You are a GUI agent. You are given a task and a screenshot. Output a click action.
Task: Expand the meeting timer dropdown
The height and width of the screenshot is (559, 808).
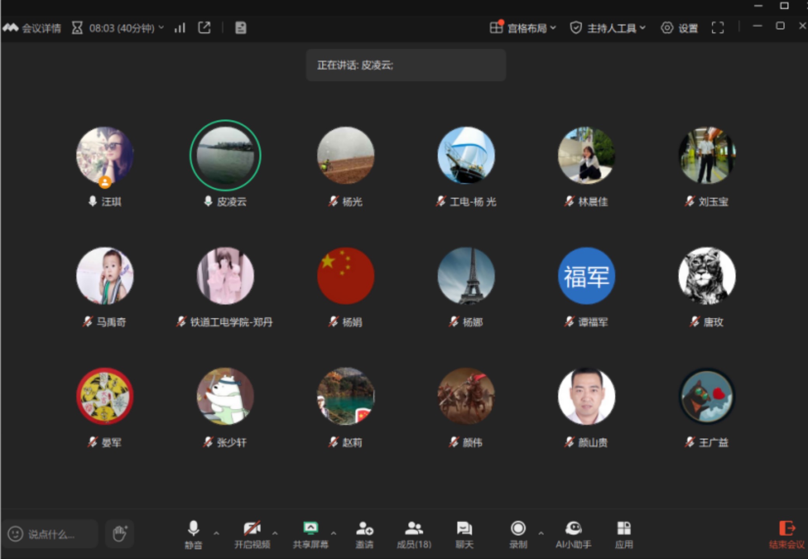[x=161, y=28]
